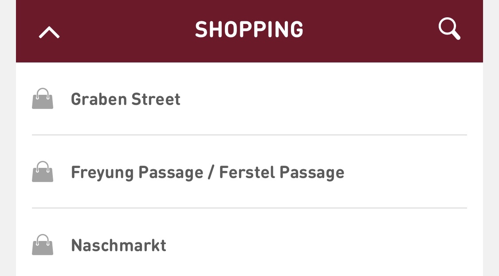Tap the SHOPPING header title
Screen dimensions: 499x276
pyautogui.click(x=249, y=29)
